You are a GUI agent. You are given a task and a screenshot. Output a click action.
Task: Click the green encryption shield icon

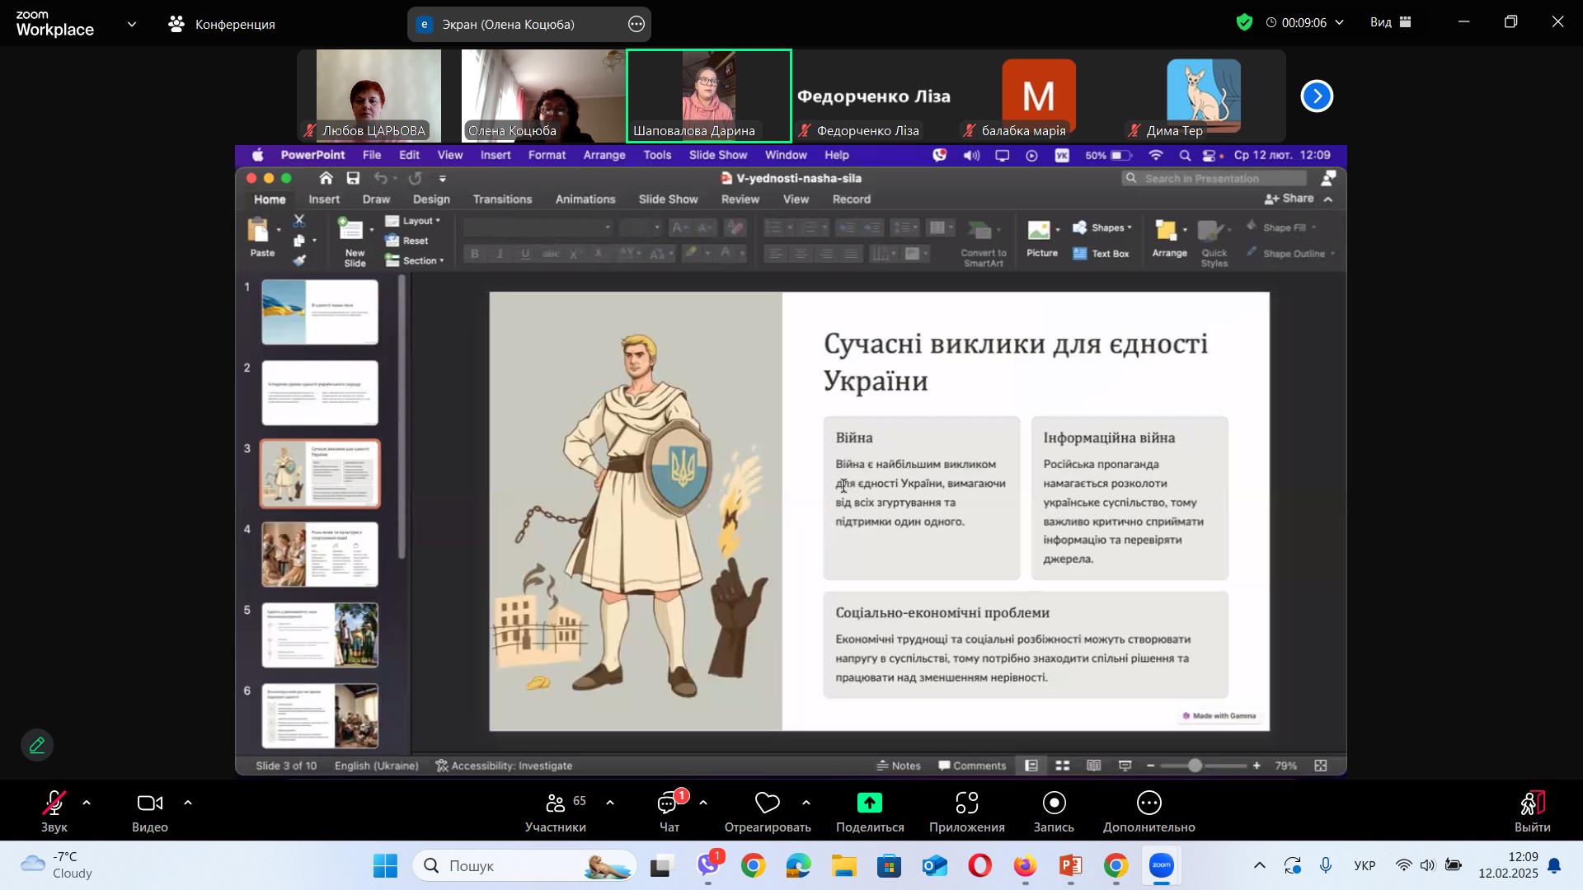point(1244,23)
